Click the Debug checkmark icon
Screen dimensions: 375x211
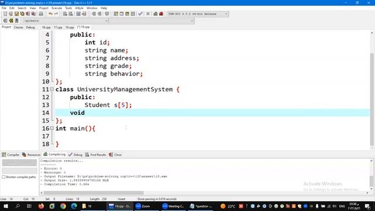[x=141, y=14]
